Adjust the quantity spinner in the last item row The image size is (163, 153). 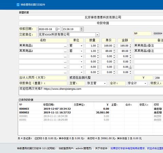pos(98,72)
